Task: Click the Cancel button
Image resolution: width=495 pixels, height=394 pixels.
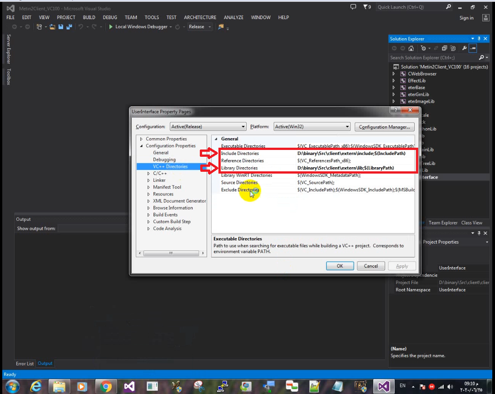Action: 371,266
